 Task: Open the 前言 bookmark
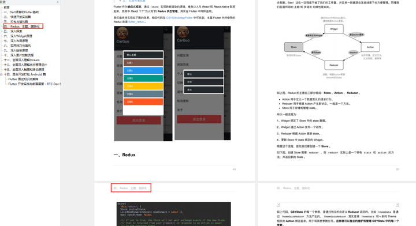coord(6,7)
